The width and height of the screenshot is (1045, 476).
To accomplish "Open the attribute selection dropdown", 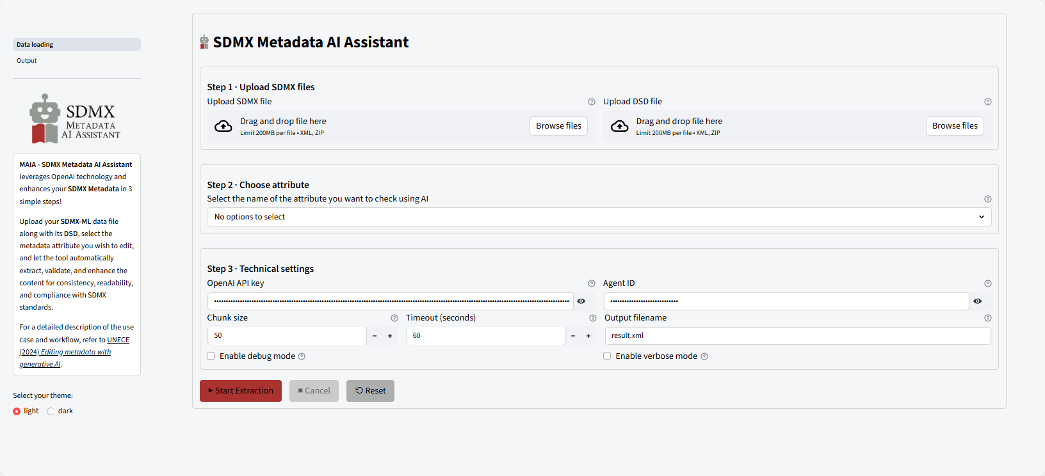I will (x=599, y=217).
